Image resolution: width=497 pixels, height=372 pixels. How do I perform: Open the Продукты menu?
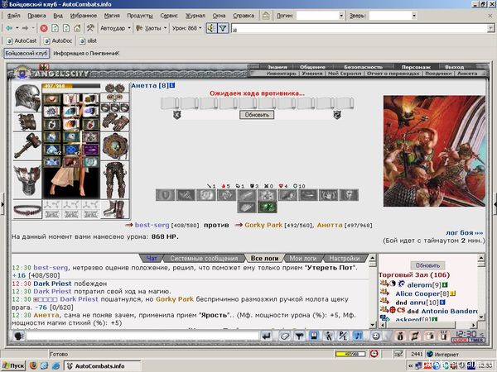(x=140, y=16)
